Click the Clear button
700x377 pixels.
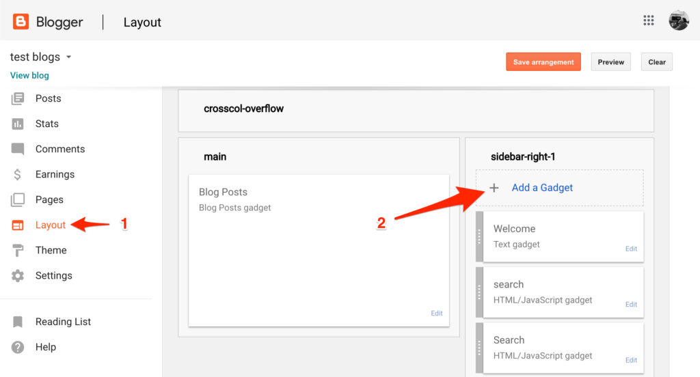[x=657, y=62]
